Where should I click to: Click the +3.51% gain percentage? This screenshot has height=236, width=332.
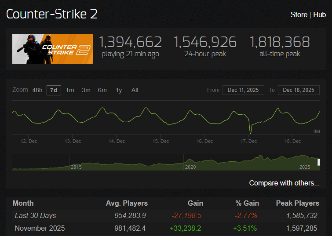pos(245,229)
